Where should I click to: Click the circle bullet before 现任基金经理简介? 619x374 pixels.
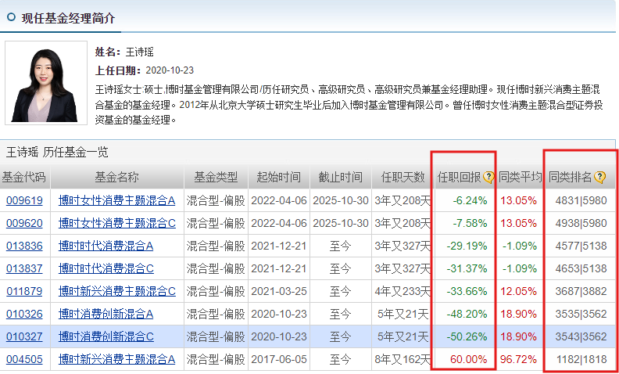pos(12,17)
